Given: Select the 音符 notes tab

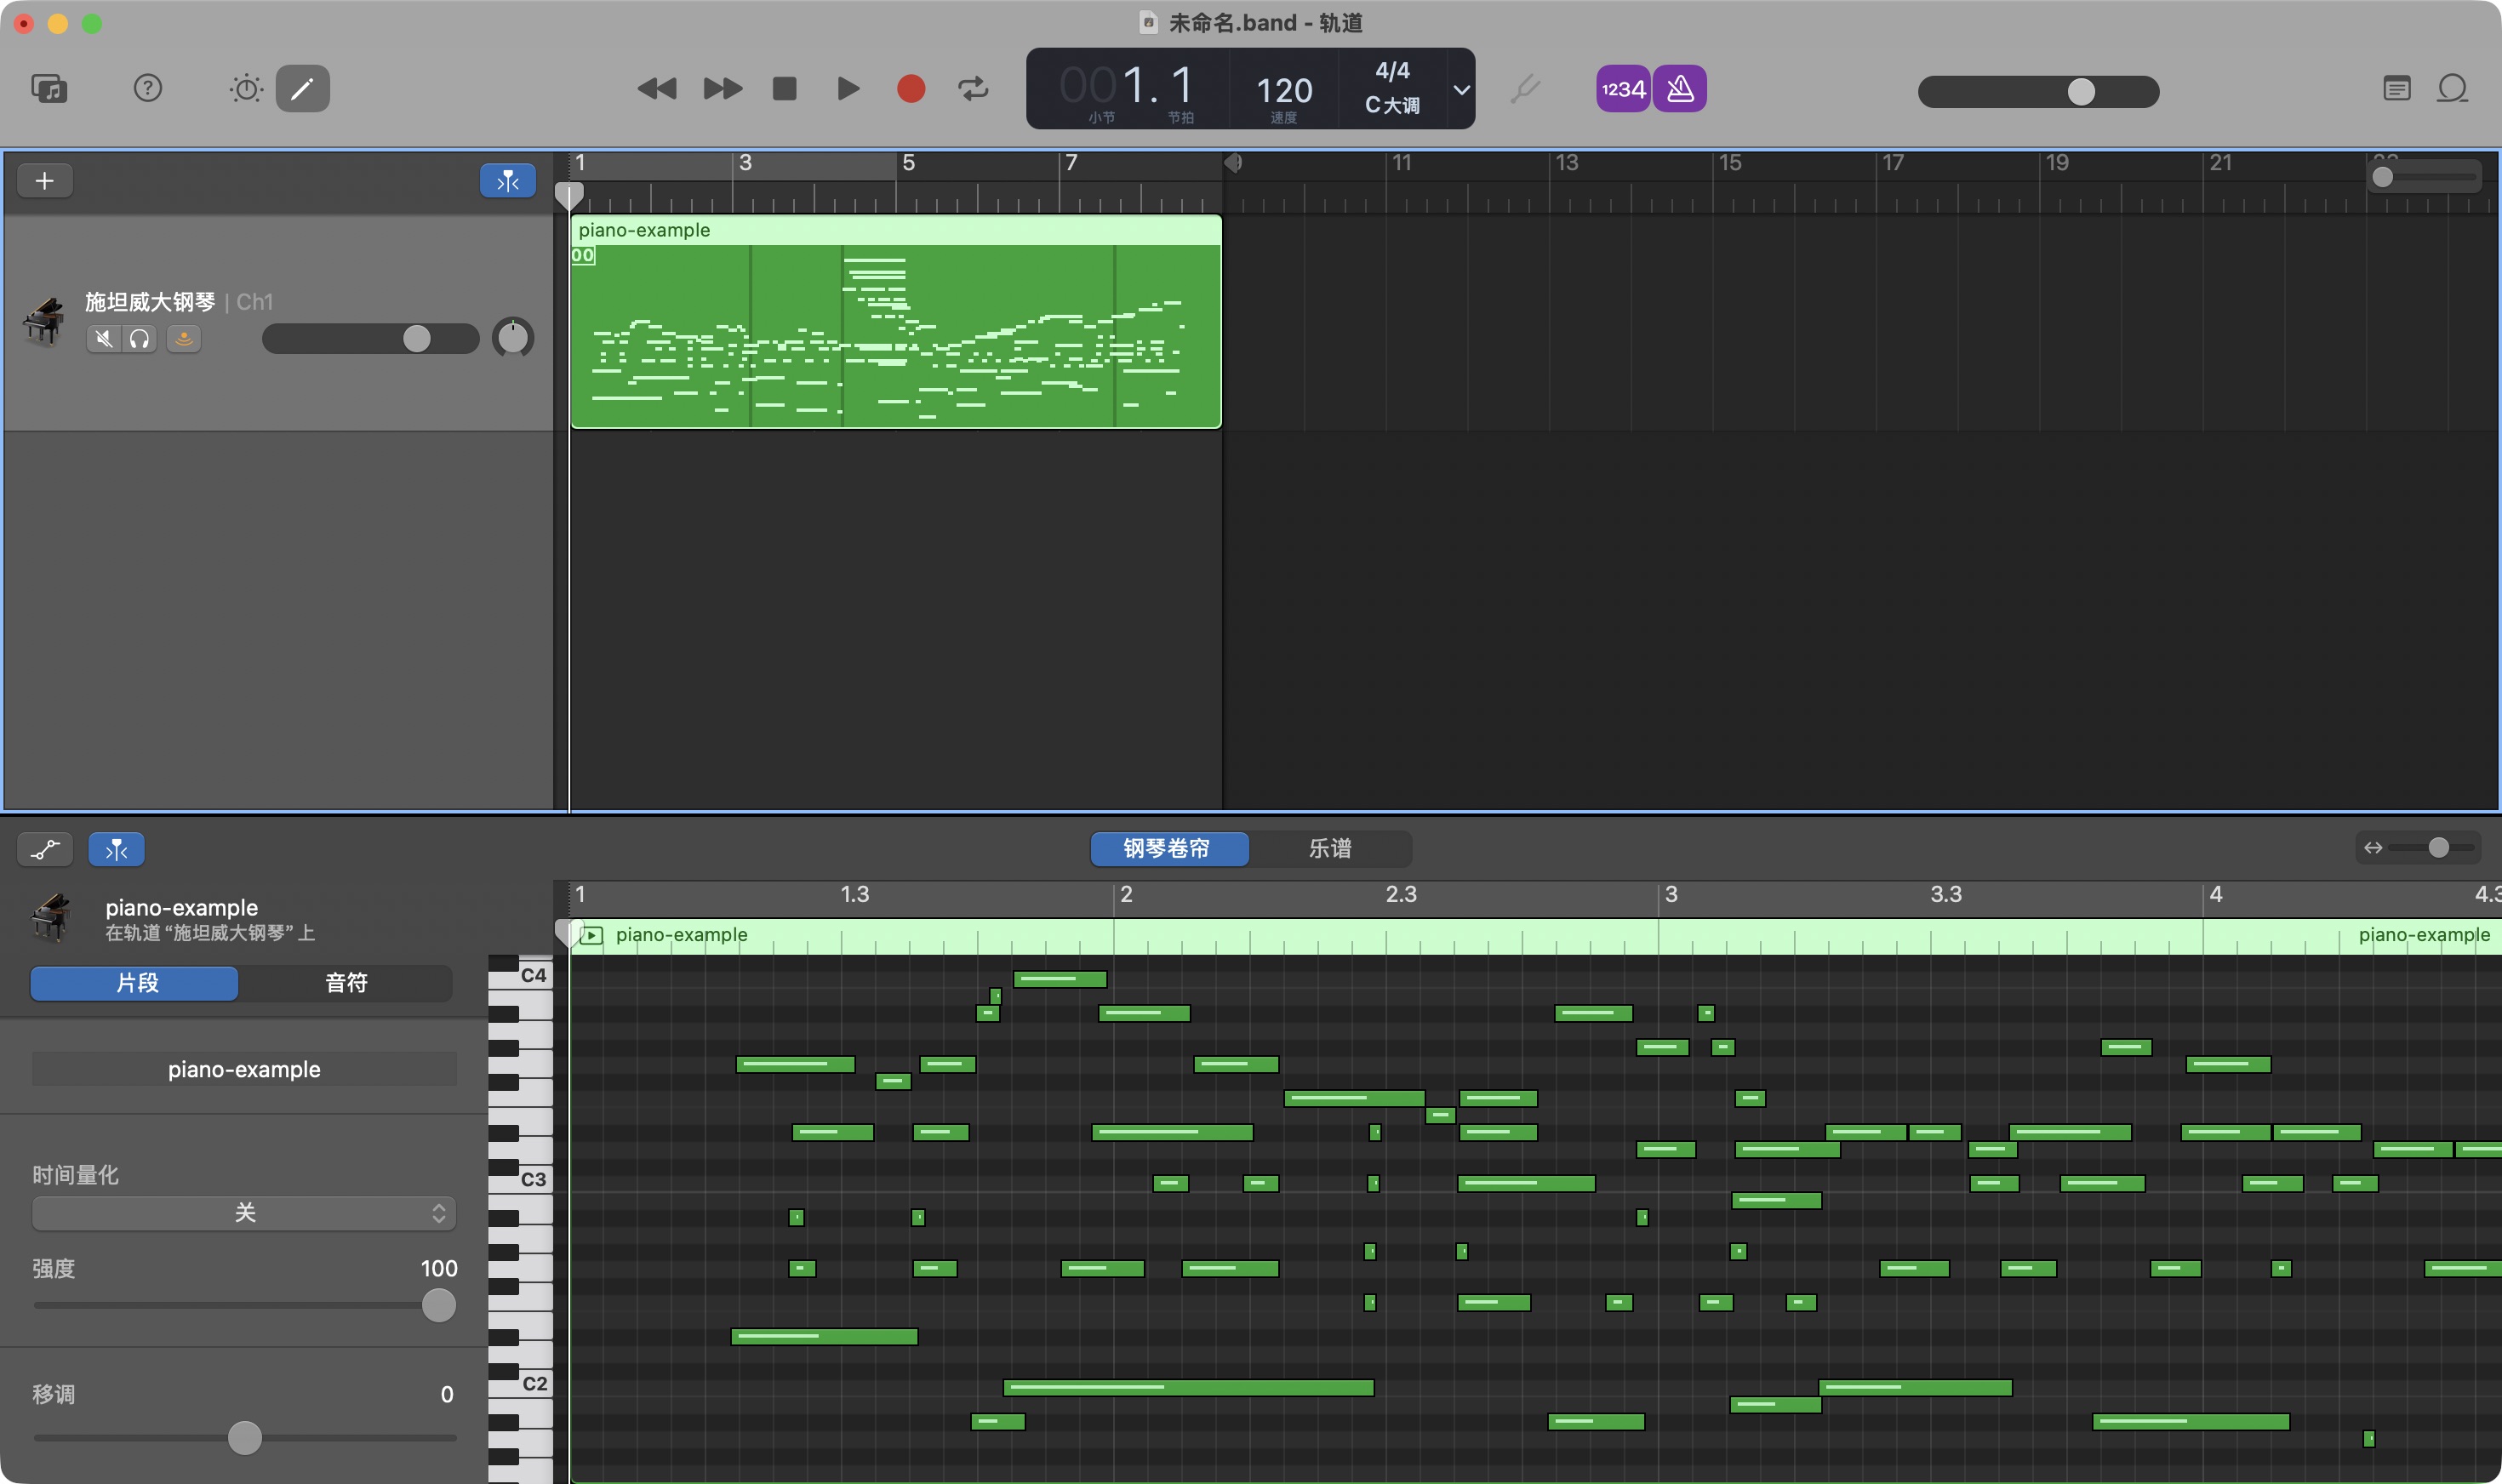Looking at the screenshot, I should 346,983.
